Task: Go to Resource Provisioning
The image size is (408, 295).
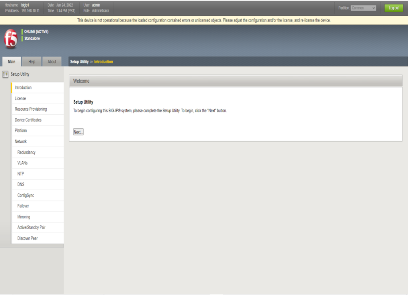Action: click(x=31, y=109)
